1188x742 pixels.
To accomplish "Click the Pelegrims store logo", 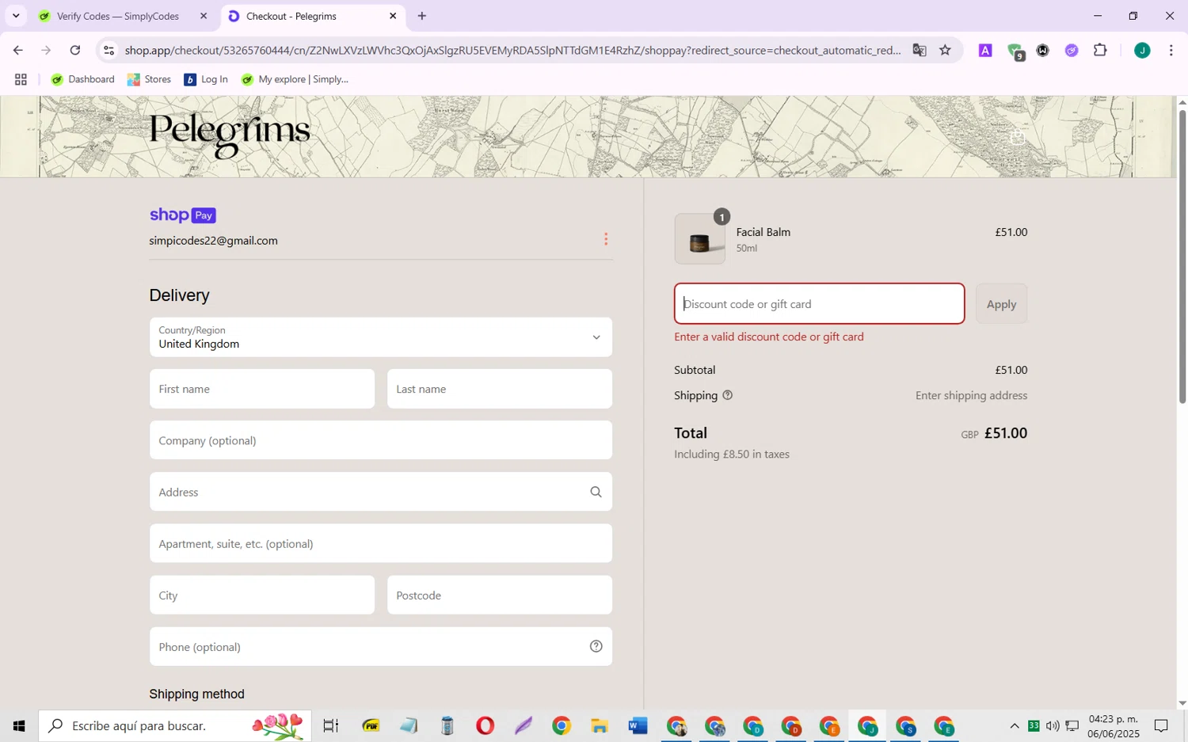I will [x=230, y=135].
